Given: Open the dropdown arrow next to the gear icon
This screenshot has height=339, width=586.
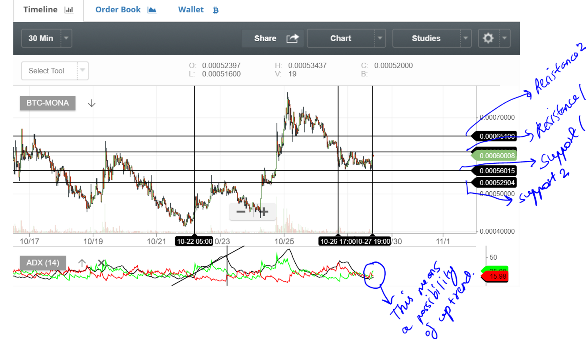Looking at the screenshot, I should [505, 38].
